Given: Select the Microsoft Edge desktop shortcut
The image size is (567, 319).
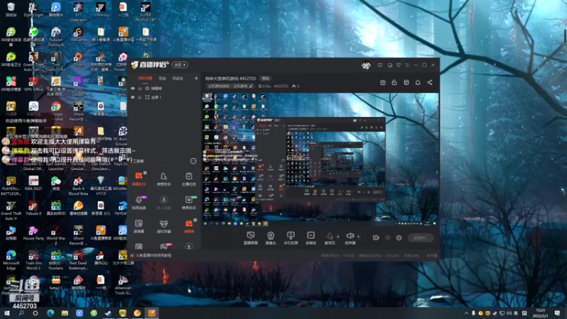Looking at the screenshot, I should click(11, 259).
